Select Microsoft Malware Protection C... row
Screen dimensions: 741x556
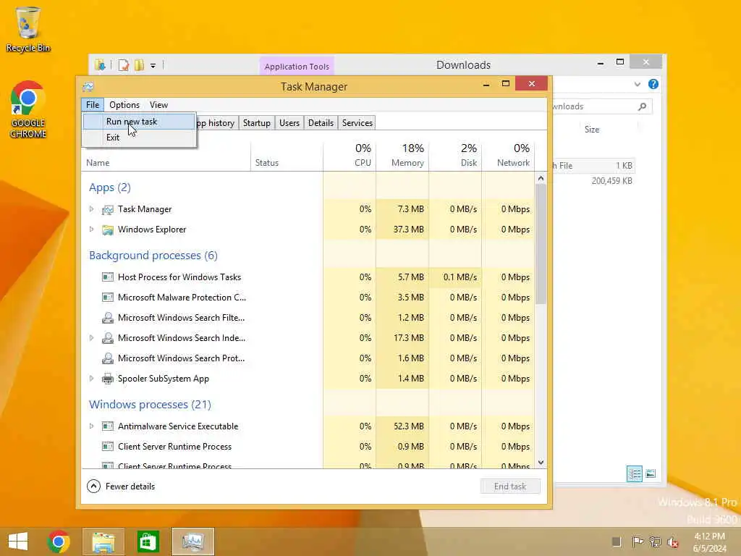pos(308,298)
